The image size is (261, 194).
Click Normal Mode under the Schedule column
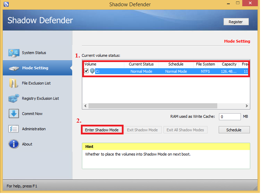(x=176, y=71)
